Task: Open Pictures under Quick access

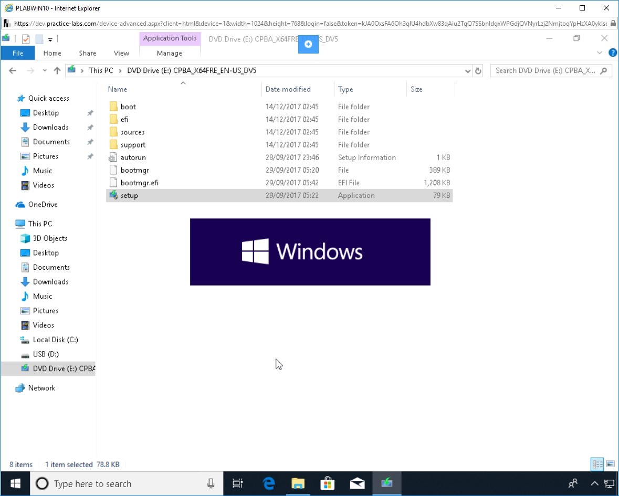Action: click(x=45, y=156)
